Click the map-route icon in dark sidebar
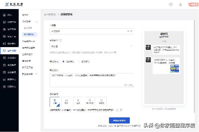This screenshot has height=132, width=199. [4, 22]
